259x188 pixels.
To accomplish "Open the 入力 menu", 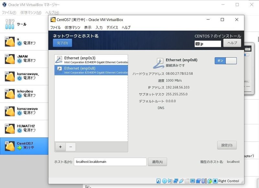I will [x=99, y=28].
